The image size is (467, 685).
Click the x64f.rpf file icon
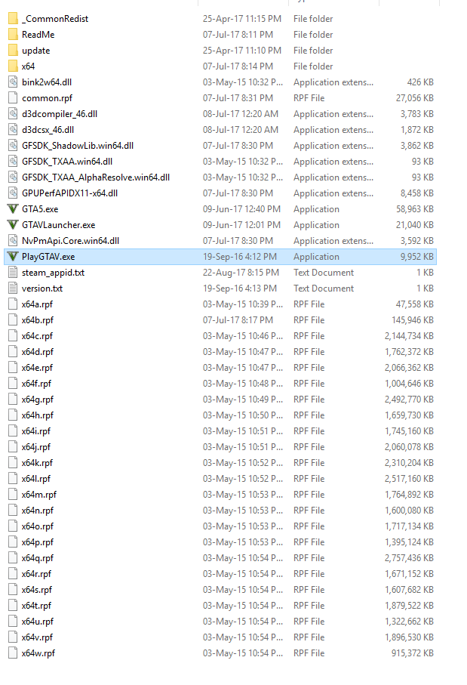(x=13, y=384)
